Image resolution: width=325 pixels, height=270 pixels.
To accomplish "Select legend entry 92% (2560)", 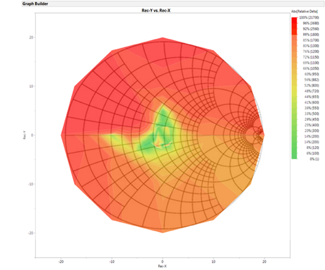I will (311, 29).
